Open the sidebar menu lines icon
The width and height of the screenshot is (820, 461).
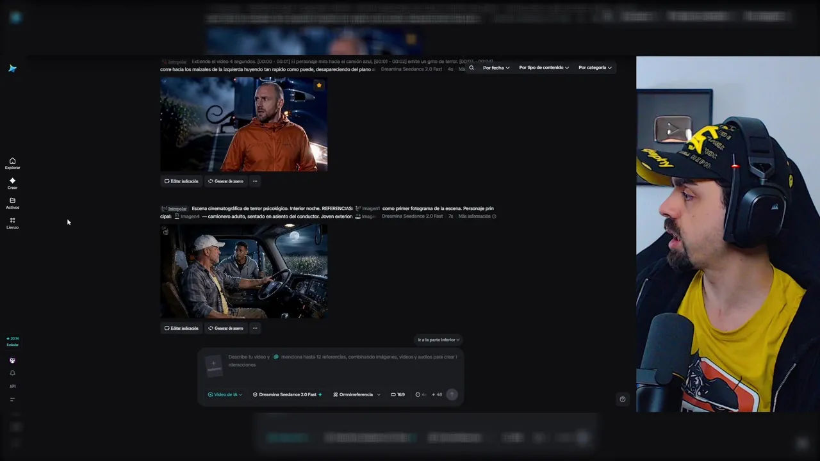tap(12, 400)
